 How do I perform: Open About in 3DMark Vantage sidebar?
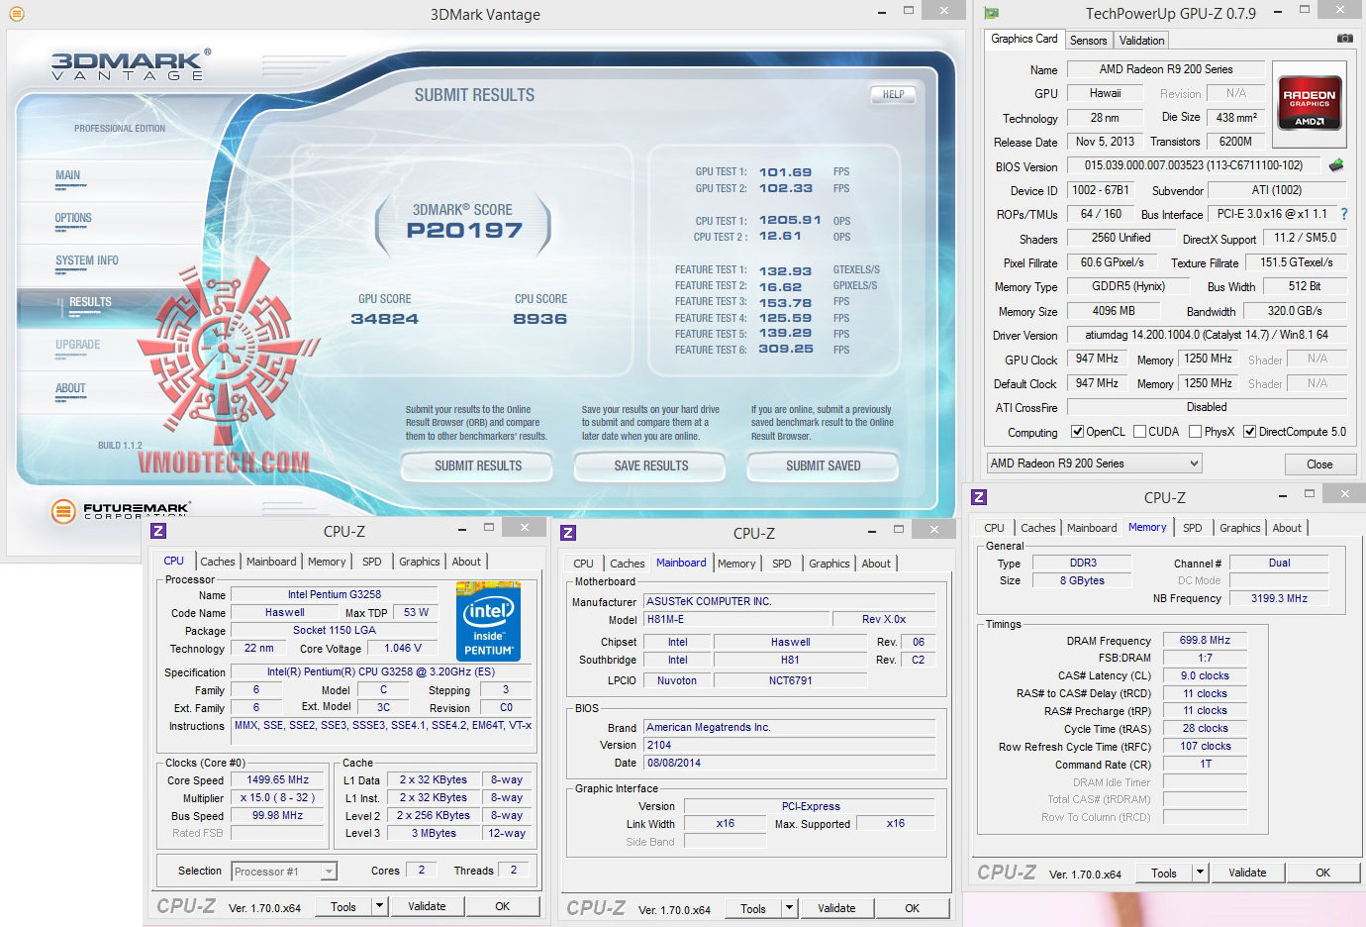[70, 388]
